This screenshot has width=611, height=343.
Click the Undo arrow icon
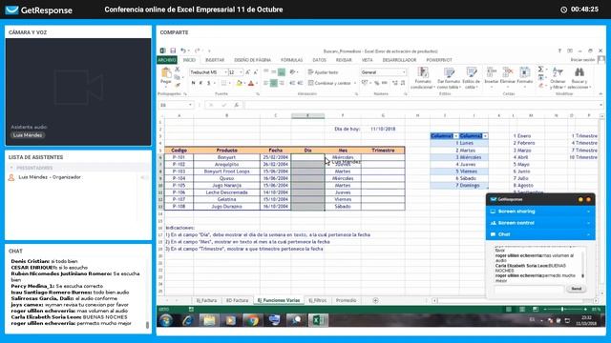pos(182,50)
